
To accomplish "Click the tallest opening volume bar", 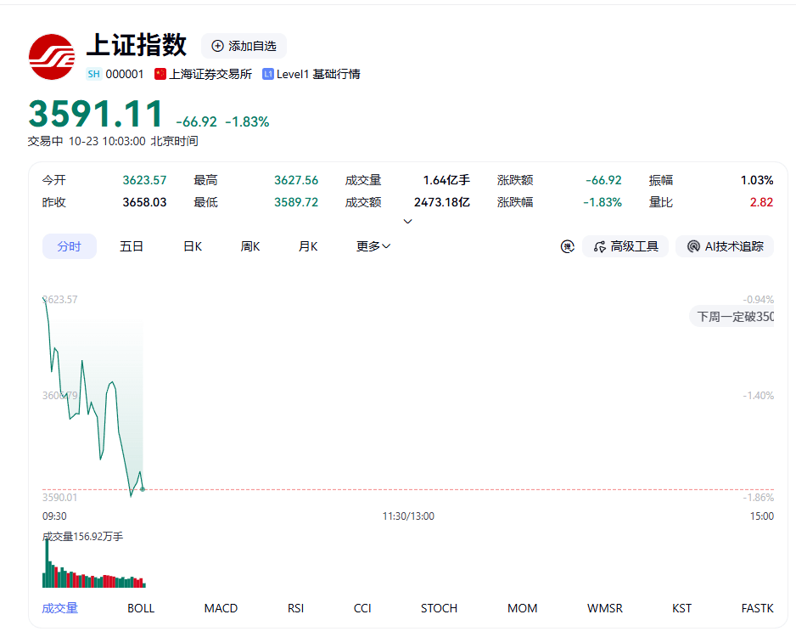I will coord(47,563).
